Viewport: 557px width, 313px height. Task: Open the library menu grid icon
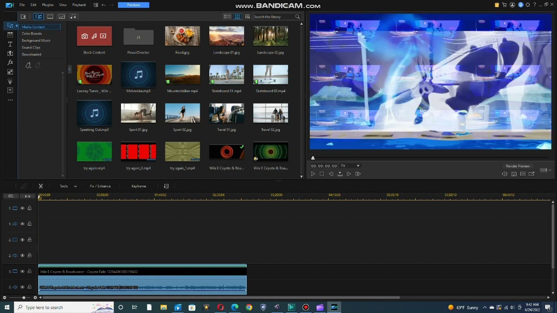click(247, 17)
